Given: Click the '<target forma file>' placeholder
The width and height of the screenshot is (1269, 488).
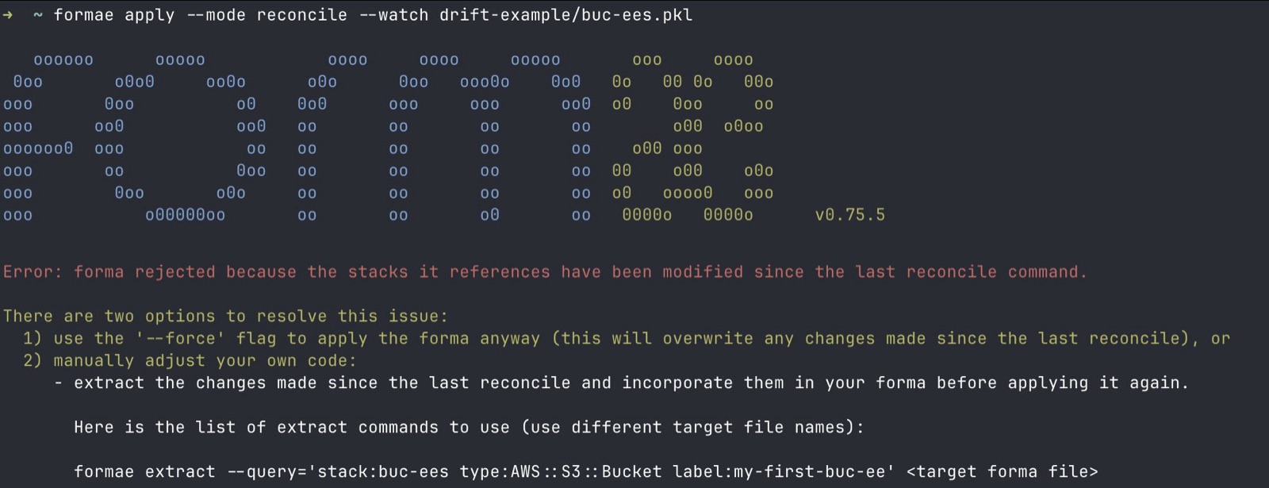Looking at the screenshot, I should pos(1002,472).
